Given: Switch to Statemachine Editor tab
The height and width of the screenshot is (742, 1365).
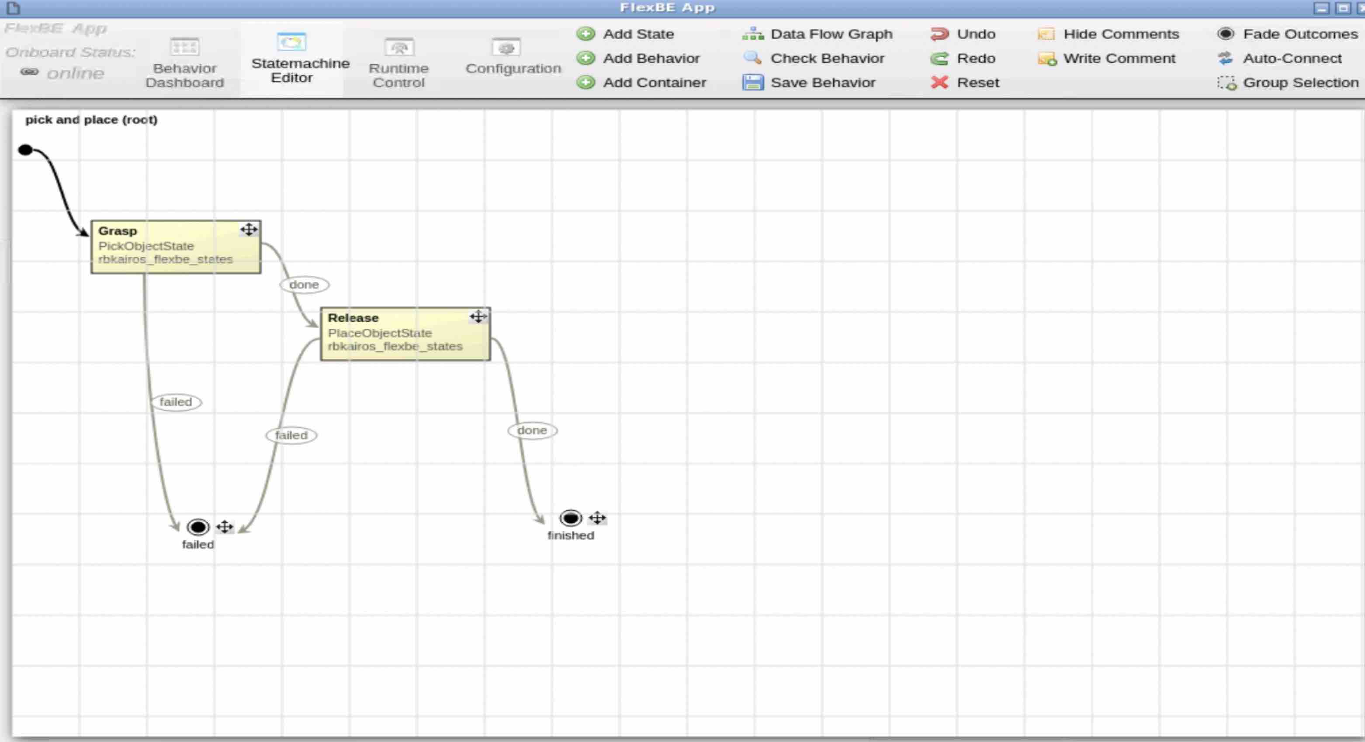Looking at the screenshot, I should 292,59.
